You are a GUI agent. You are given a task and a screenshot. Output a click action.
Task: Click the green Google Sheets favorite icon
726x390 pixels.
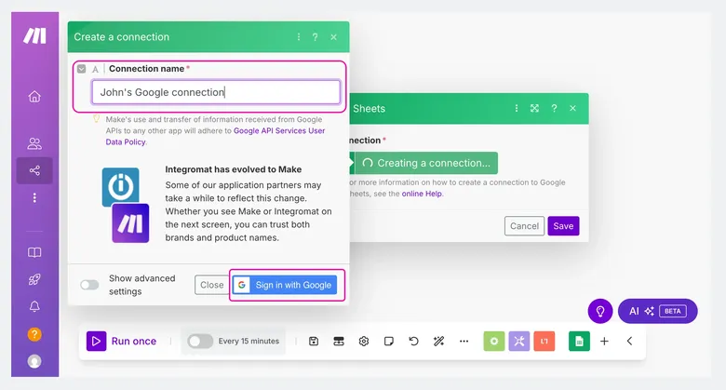(579, 342)
